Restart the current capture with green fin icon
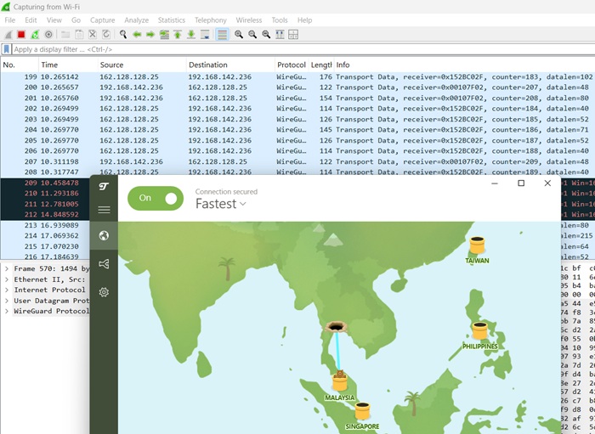Image resolution: width=595 pixels, height=434 pixels. coord(35,35)
